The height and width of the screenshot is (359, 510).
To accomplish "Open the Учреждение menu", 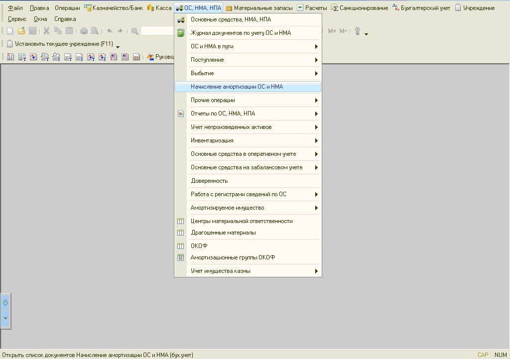I will [475, 8].
